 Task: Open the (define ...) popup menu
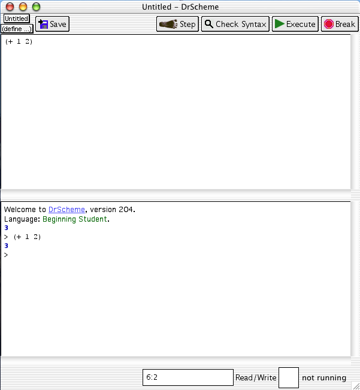point(17,29)
